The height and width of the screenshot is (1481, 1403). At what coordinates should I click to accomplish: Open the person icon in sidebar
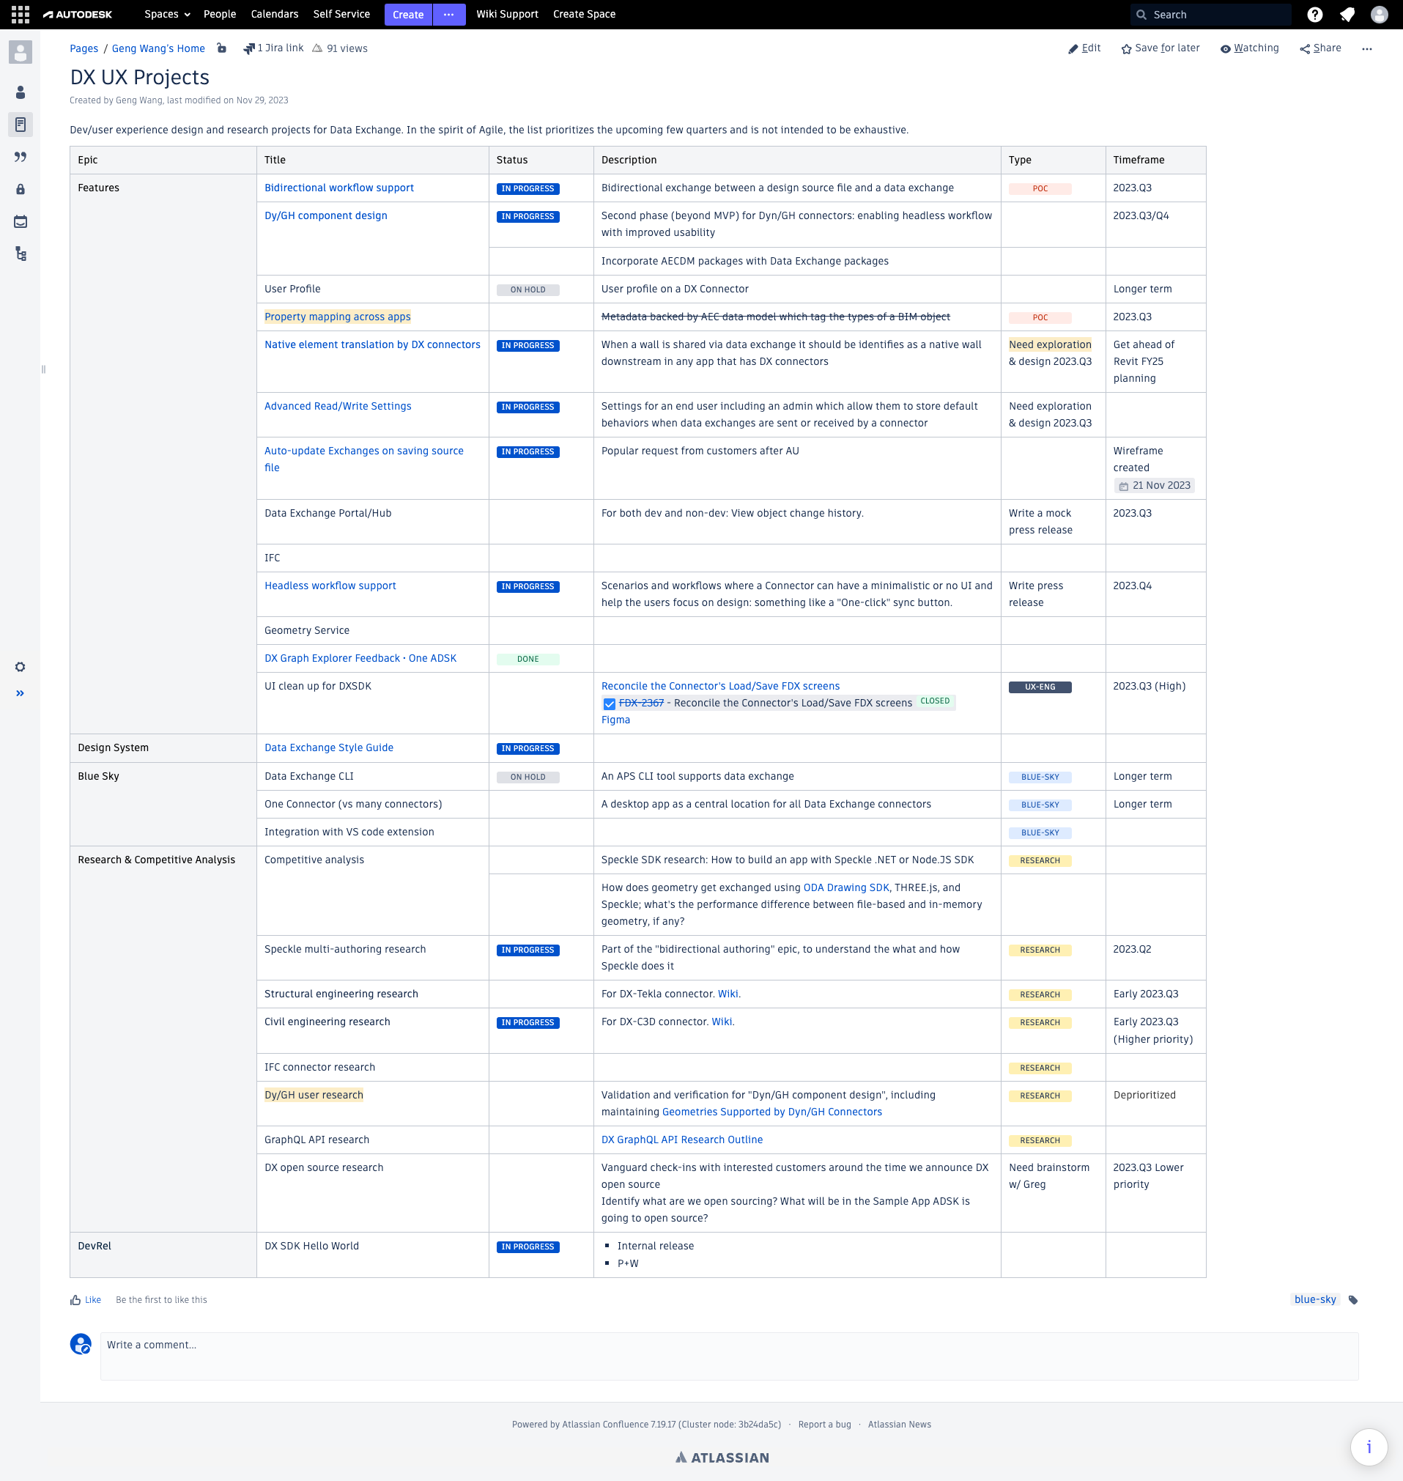click(x=21, y=92)
